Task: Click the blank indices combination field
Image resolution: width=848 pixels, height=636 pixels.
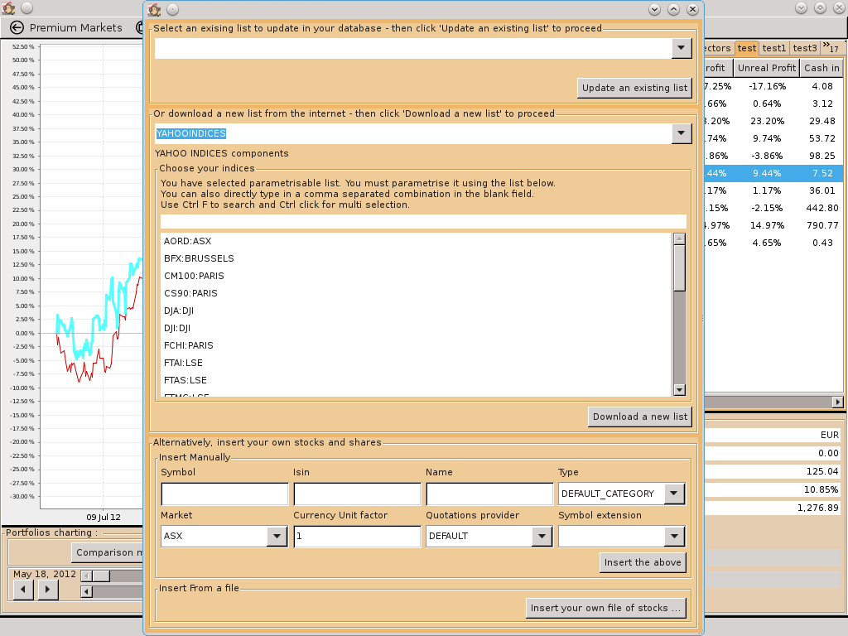Action: 423,221
